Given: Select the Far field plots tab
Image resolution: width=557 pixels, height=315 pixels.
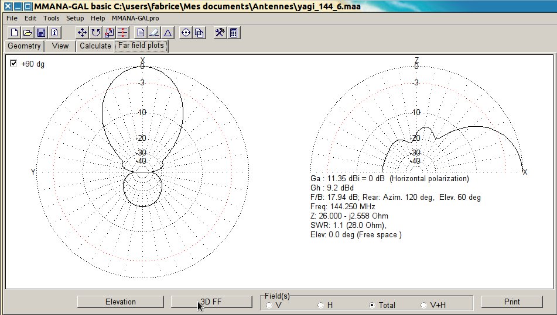Looking at the screenshot, I should pos(141,46).
